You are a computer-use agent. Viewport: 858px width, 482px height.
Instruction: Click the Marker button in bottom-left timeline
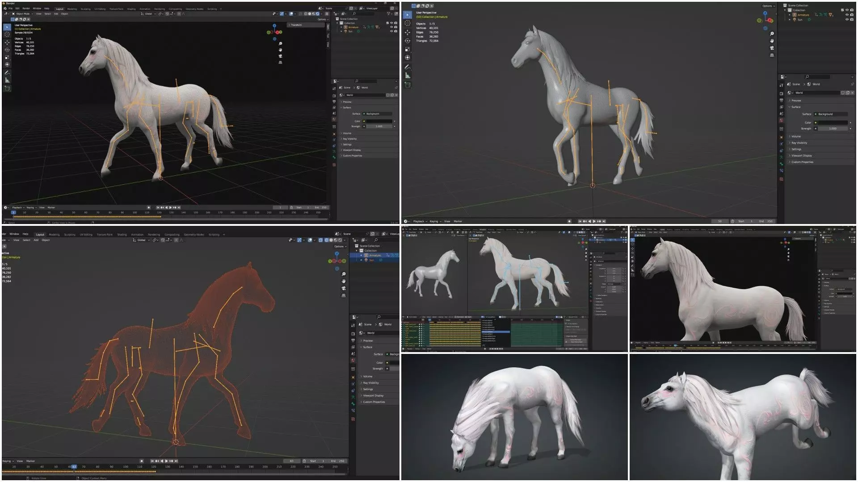tap(30, 461)
